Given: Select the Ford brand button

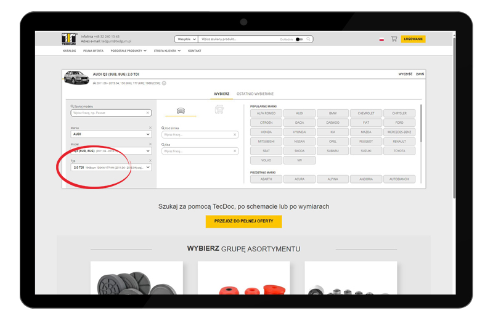Looking at the screenshot, I should click(x=399, y=123).
